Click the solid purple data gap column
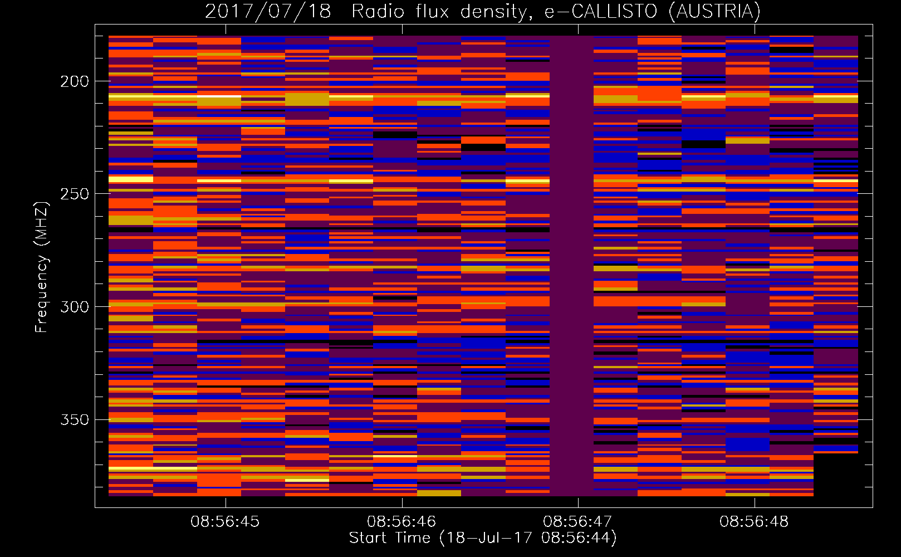 coord(571,266)
